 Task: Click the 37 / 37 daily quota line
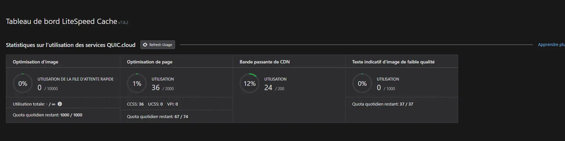coord(383,104)
